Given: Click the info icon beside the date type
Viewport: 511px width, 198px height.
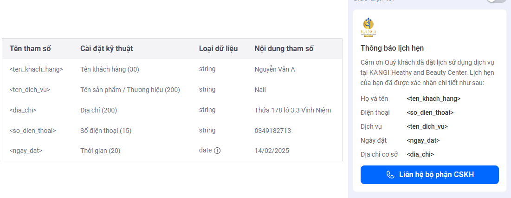Looking at the screenshot, I should pos(217,151).
